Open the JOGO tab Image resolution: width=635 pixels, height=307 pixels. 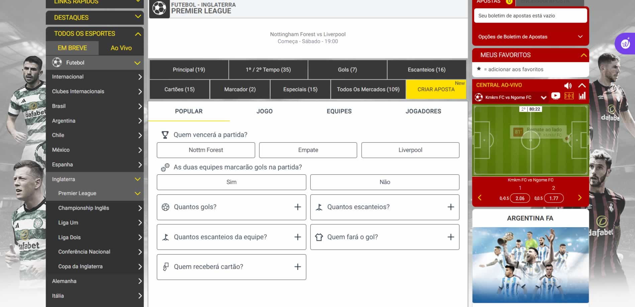pyautogui.click(x=264, y=111)
